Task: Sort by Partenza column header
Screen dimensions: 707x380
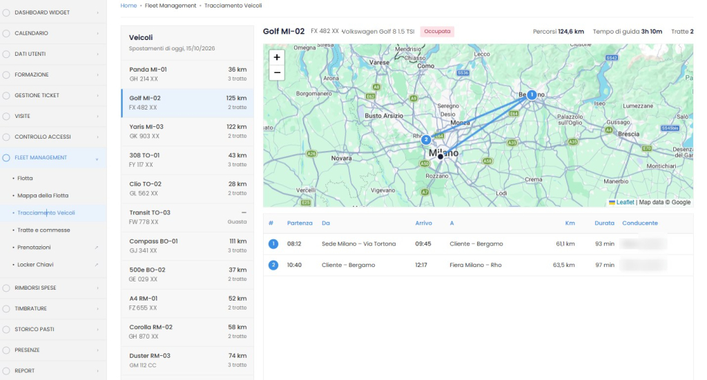Action: (x=300, y=223)
